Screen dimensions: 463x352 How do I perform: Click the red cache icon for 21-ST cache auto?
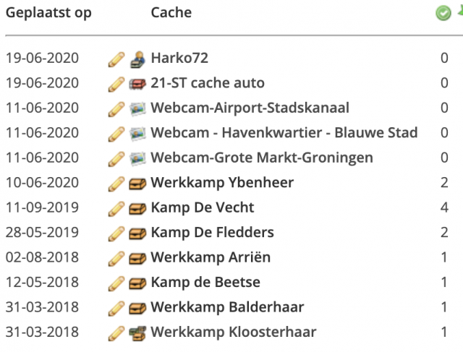[137, 84]
